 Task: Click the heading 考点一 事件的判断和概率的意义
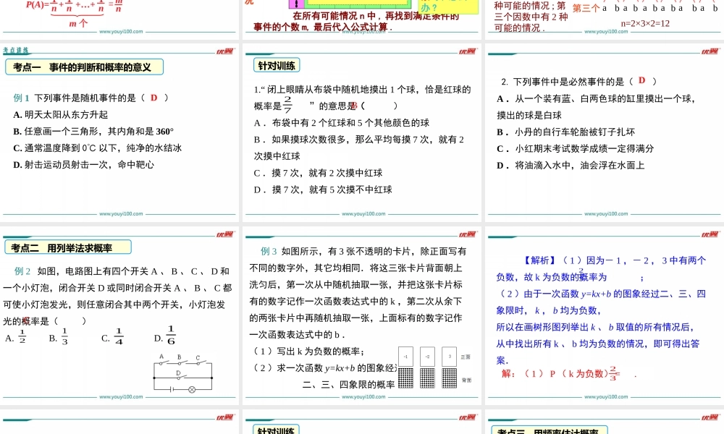pyautogui.click(x=84, y=67)
